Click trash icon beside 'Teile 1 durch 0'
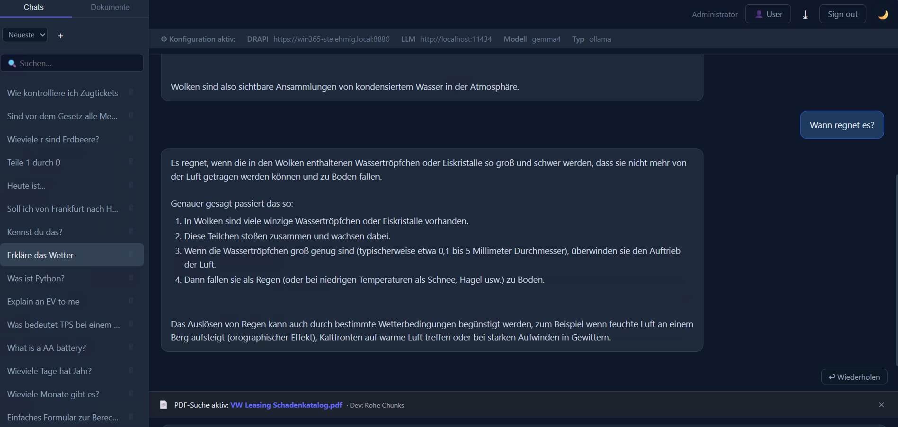The width and height of the screenshot is (898, 427). click(131, 162)
